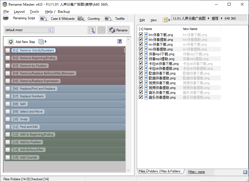
Task: Click the three-dot handle on step 01
Action: (124, 50)
